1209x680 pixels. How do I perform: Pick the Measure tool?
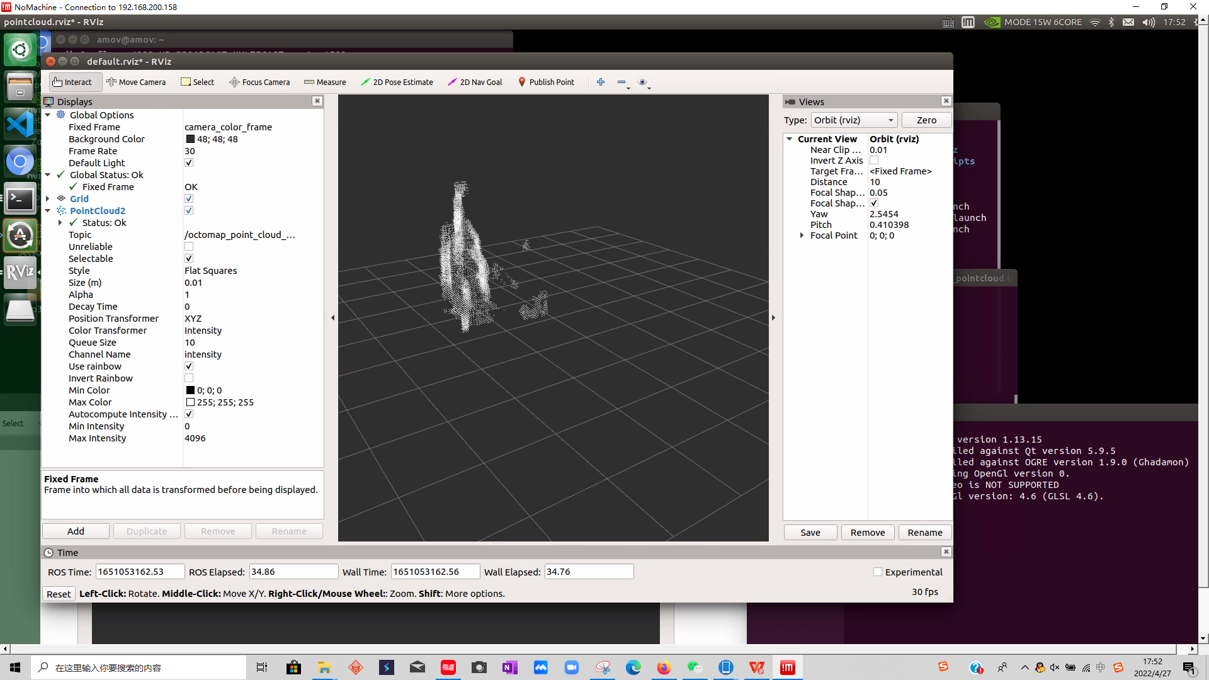pyautogui.click(x=325, y=82)
